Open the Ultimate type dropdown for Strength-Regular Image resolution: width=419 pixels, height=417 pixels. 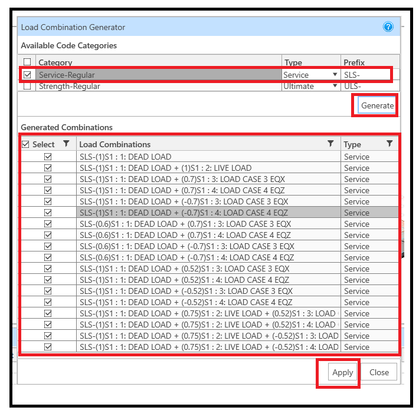335,86
